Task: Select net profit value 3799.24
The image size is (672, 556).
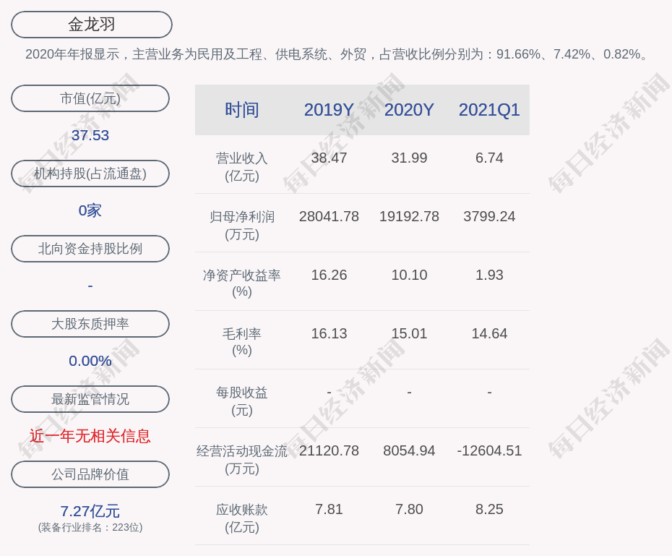Action: [489, 216]
